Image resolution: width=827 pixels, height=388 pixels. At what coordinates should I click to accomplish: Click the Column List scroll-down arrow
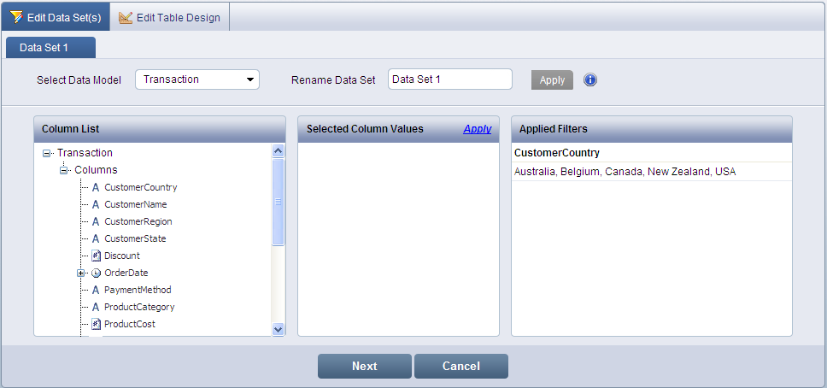(278, 329)
